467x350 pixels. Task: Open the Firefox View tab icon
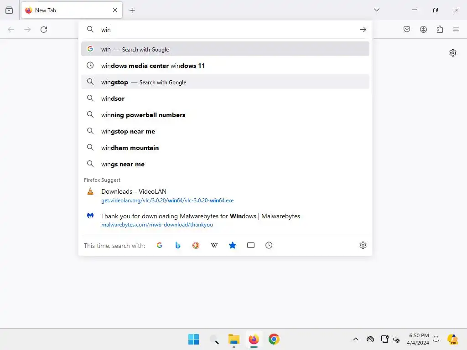(9, 10)
